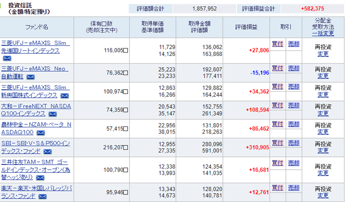345x202 pixels.
Task: Check the box beside 116,005 holdings
Action: [125, 50]
